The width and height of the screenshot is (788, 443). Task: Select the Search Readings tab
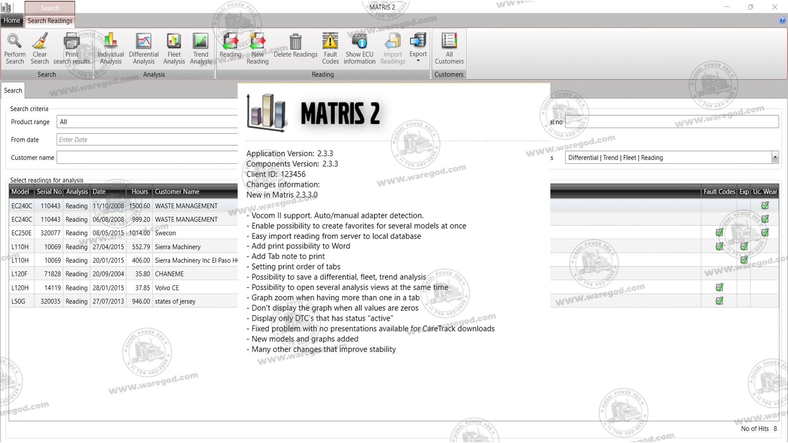(x=50, y=21)
